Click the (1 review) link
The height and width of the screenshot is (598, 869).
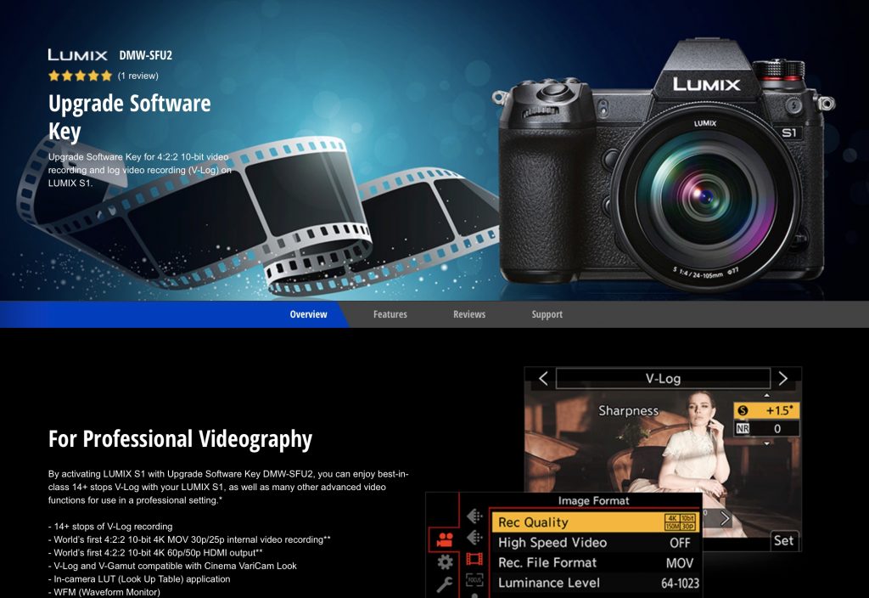(138, 76)
